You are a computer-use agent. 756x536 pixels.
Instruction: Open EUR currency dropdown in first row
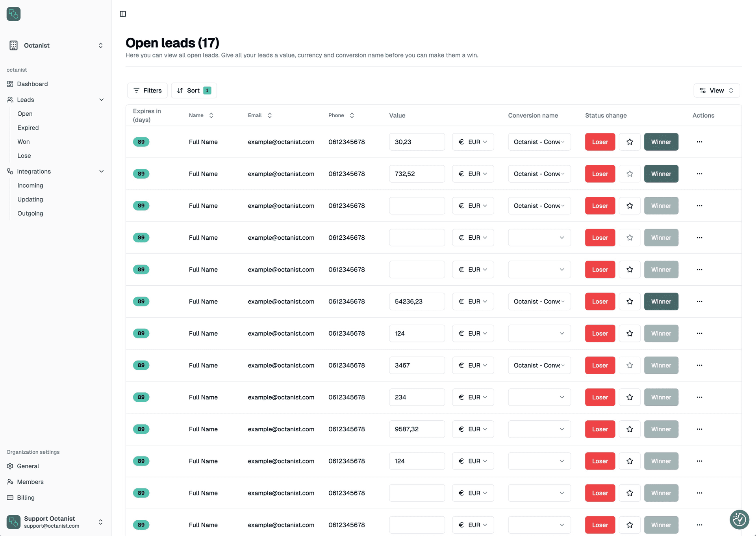tap(473, 142)
